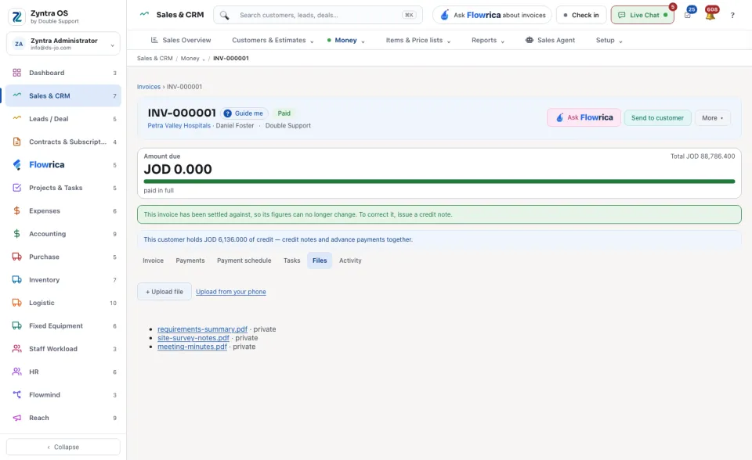Click the Zyntra OS logo icon

pyautogui.click(x=16, y=16)
